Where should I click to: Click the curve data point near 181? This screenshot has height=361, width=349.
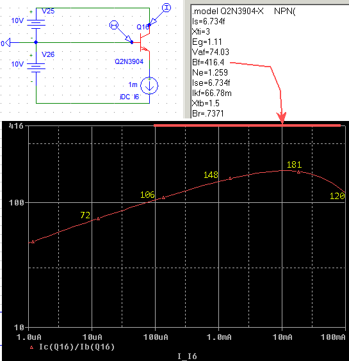298,172
